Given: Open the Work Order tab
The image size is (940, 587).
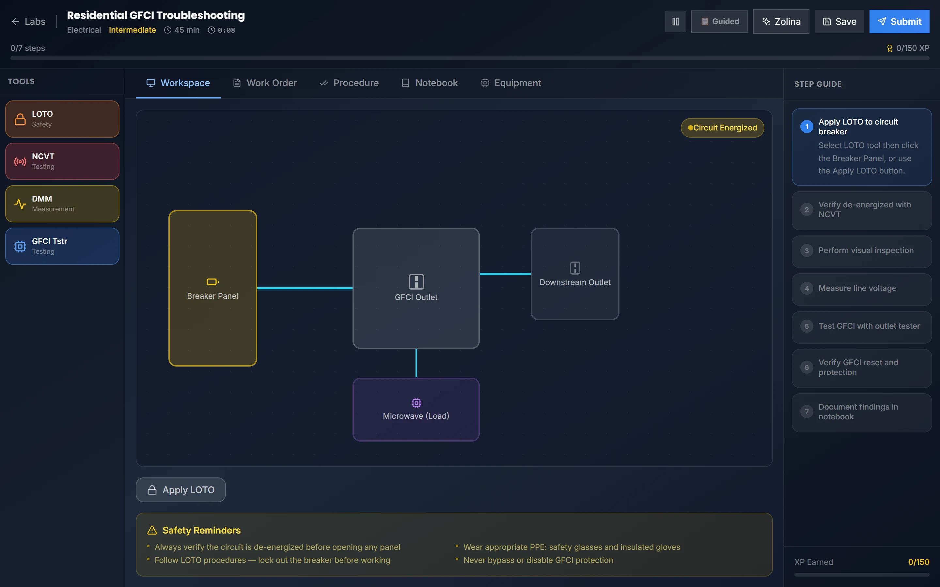Looking at the screenshot, I should (264, 83).
